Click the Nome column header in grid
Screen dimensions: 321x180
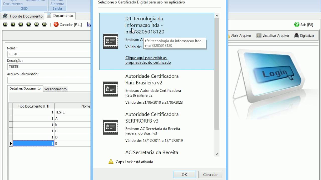click(x=72, y=106)
